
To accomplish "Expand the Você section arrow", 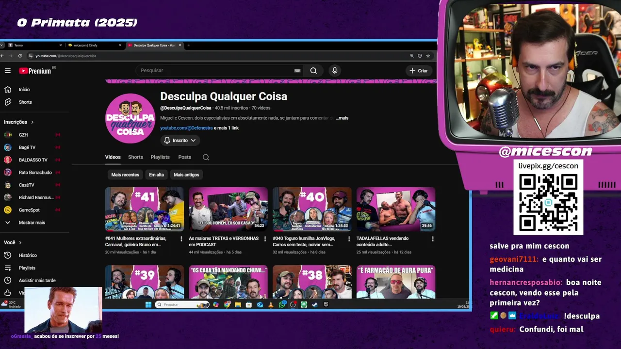I will pos(20,242).
